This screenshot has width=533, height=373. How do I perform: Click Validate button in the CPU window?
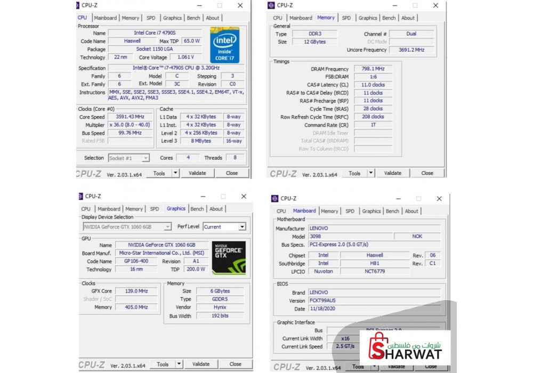(x=198, y=173)
